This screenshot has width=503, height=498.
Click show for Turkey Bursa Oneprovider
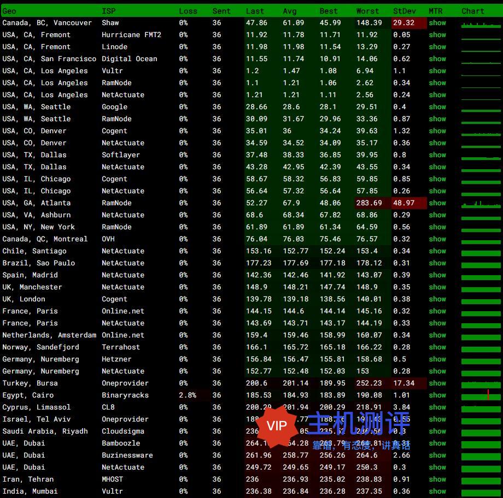coord(437,383)
